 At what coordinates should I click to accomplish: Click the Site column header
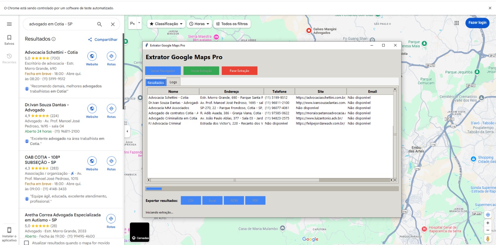(x=321, y=91)
